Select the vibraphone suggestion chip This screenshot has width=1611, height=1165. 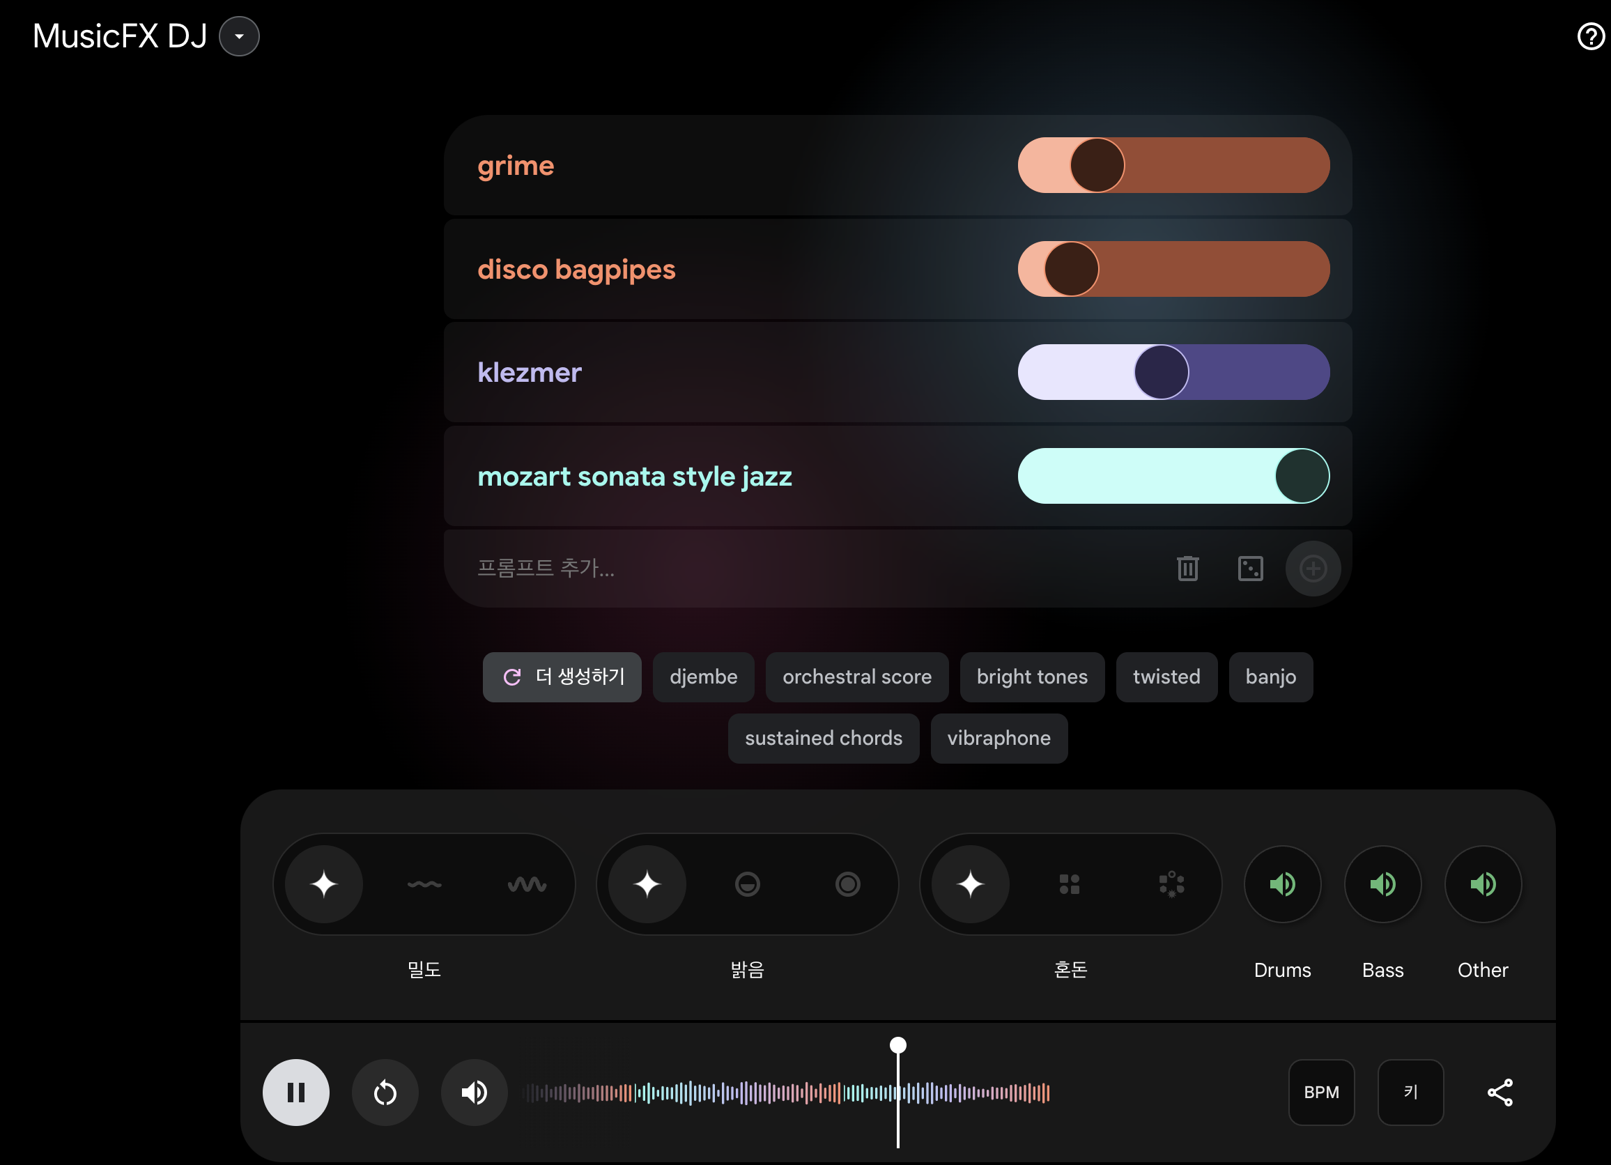999,739
